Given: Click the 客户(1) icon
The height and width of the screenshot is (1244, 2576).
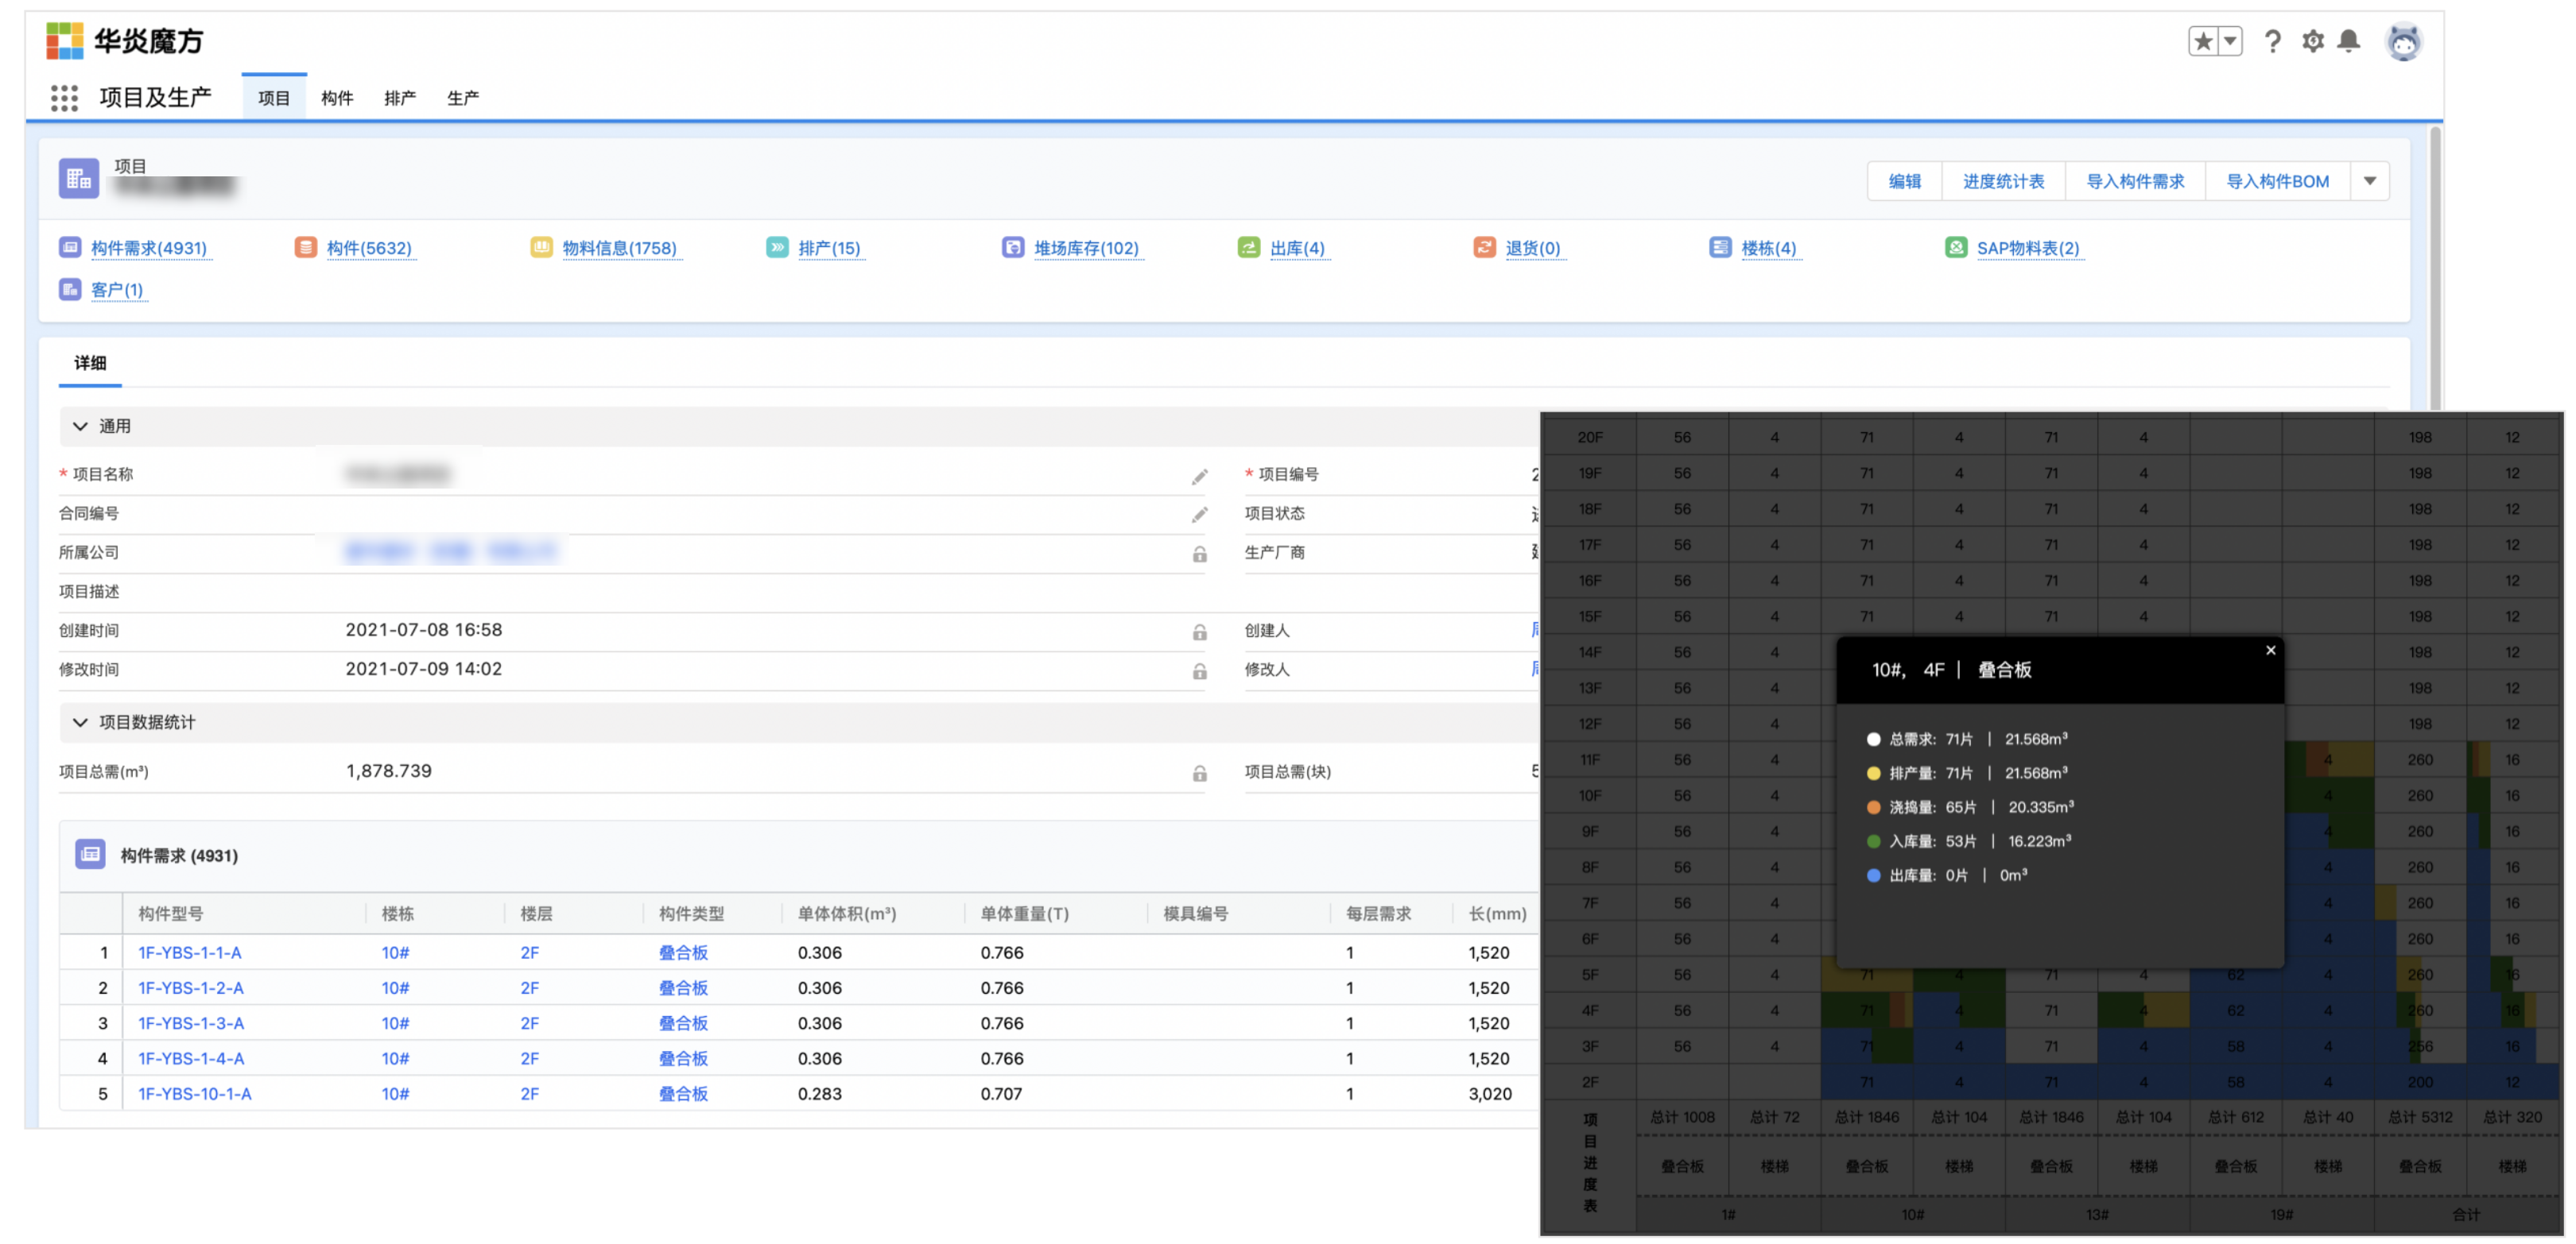Looking at the screenshot, I should tap(70, 289).
